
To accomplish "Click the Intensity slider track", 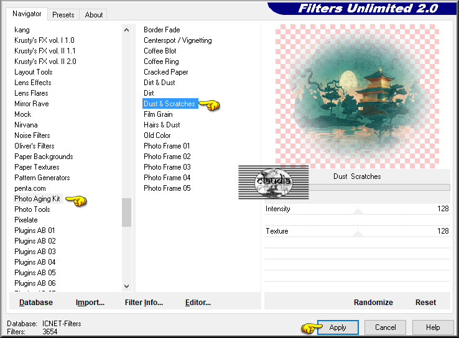I will point(357,209).
